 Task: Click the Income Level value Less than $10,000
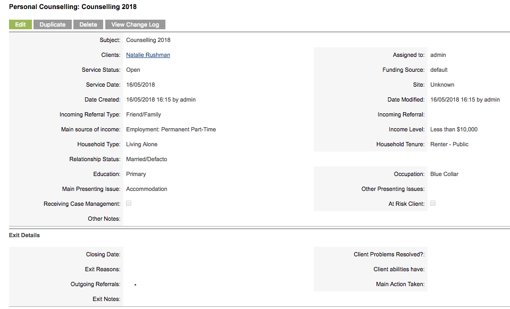[454, 129]
